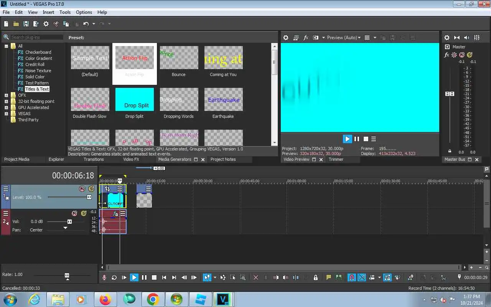Screen dimensions: 491x307
Task: Undo the last action with the undo arrow
Action: coord(86,24)
